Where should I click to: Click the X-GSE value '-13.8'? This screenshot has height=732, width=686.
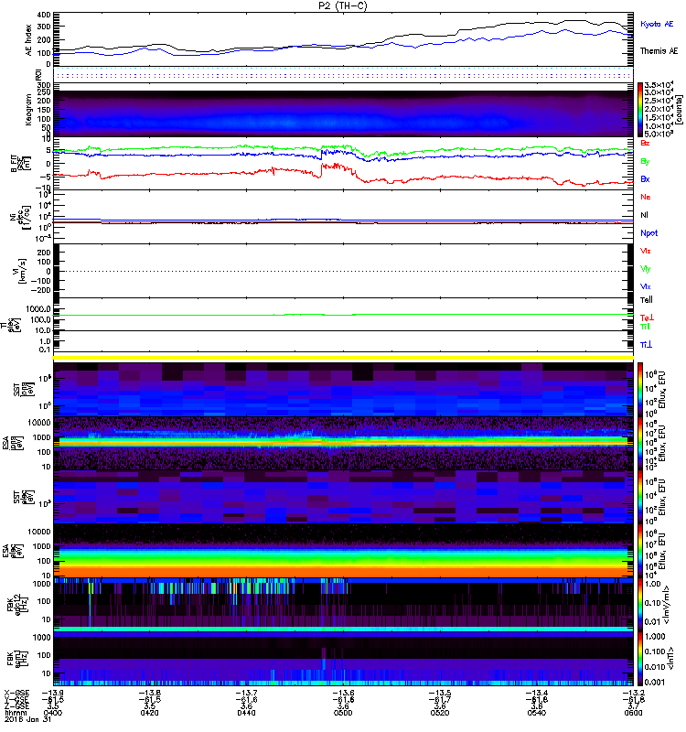coord(149,693)
